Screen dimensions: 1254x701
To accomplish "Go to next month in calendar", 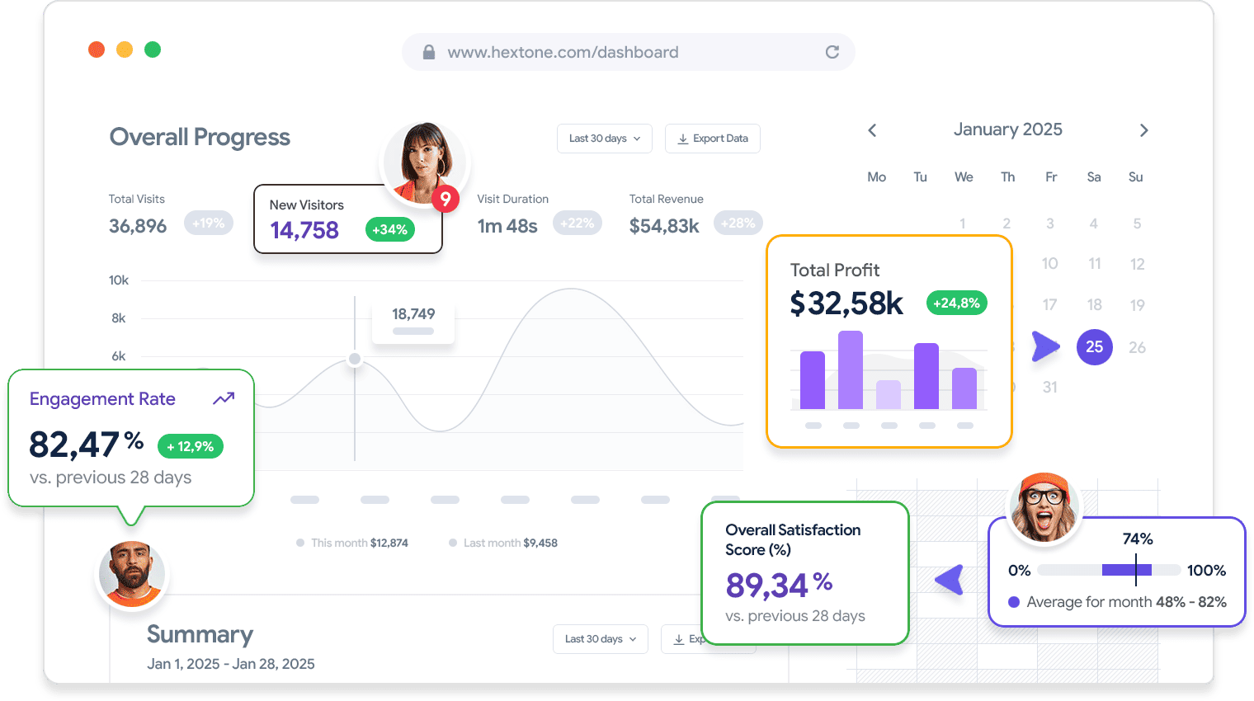I will click(x=1143, y=130).
